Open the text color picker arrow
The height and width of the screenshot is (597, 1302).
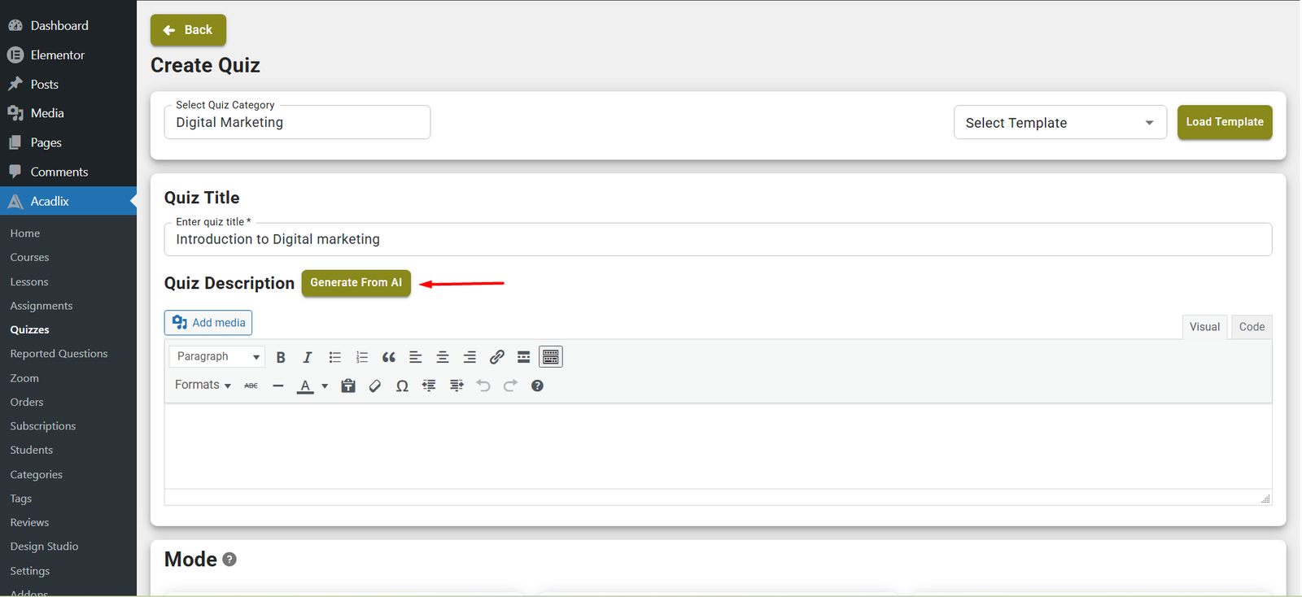(325, 386)
